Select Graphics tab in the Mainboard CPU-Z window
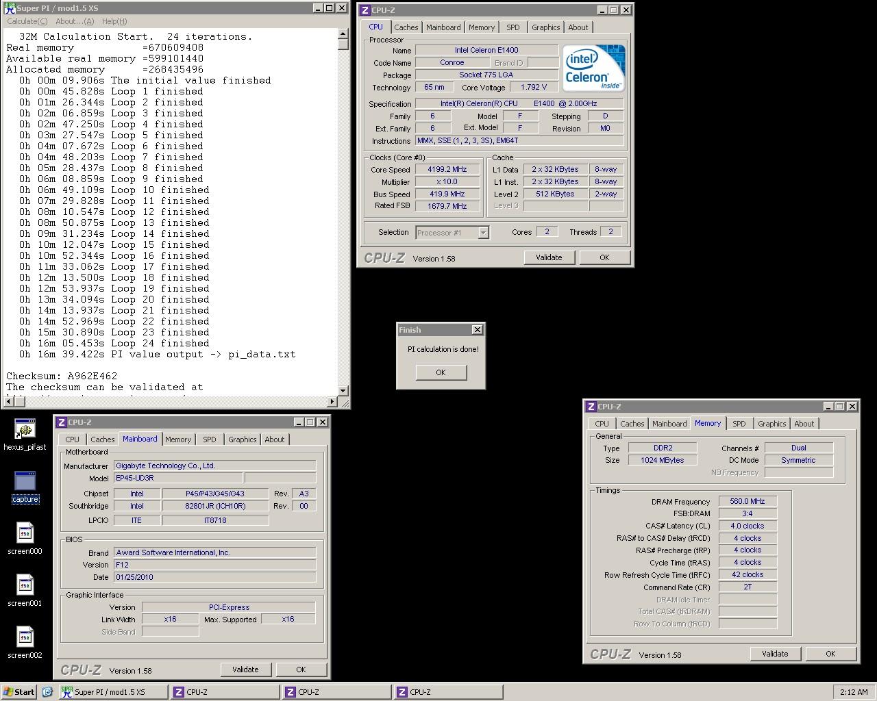The image size is (877, 701). click(243, 439)
